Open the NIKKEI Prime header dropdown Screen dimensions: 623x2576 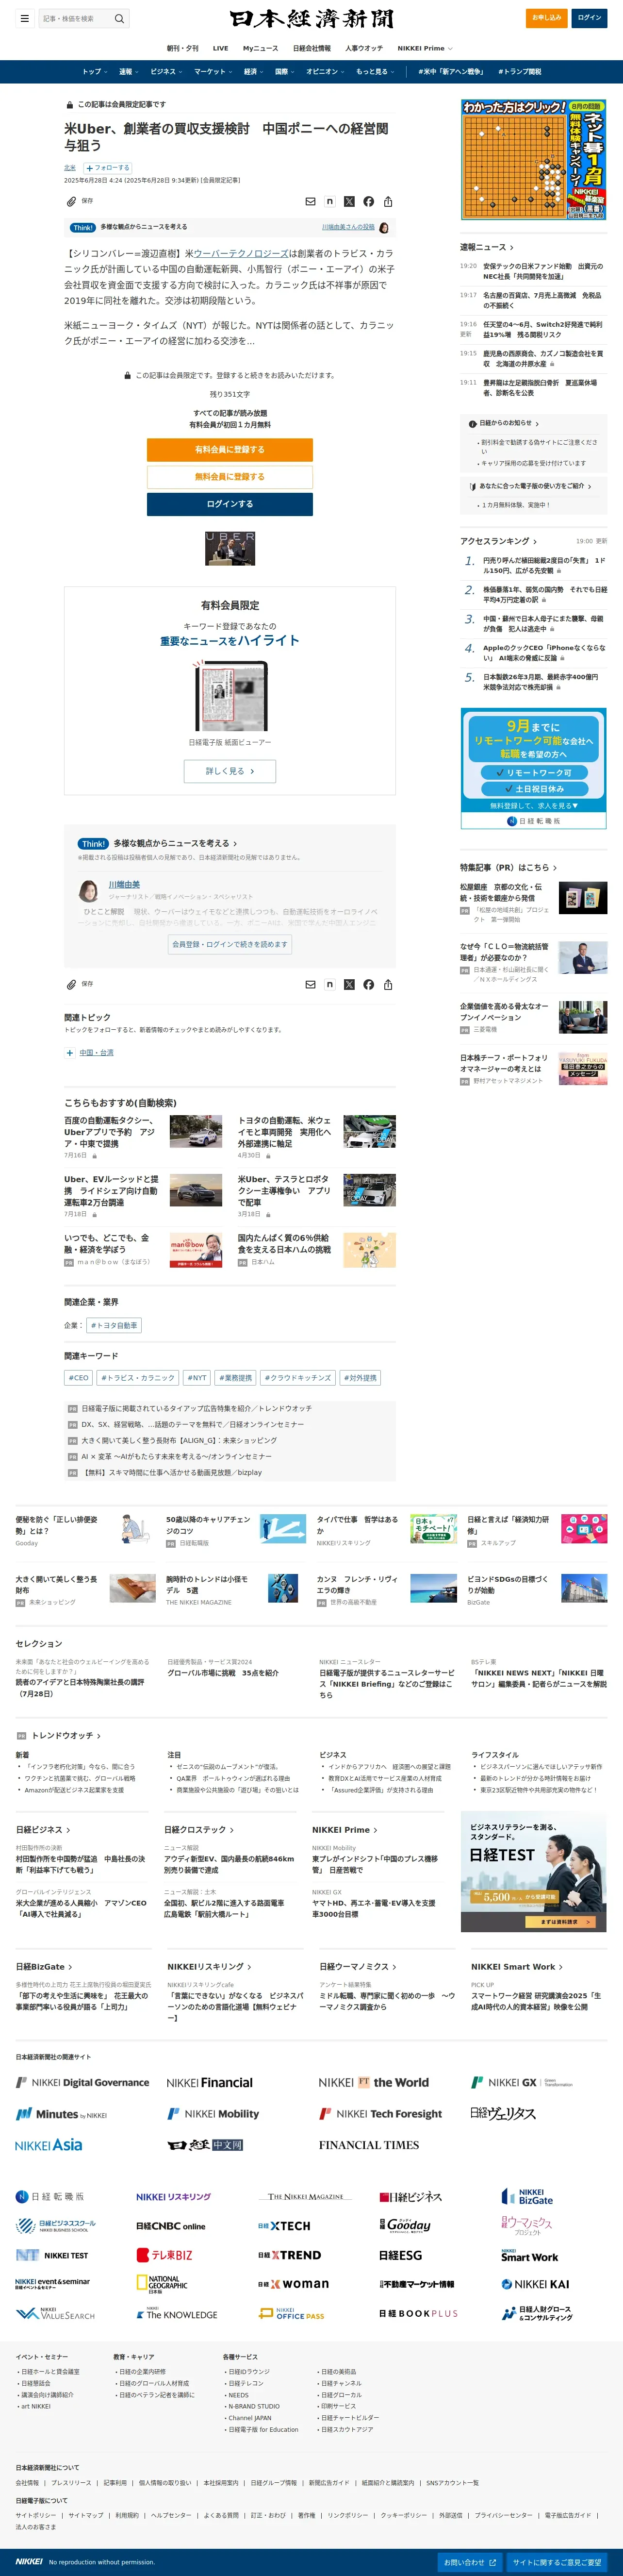pyautogui.click(x=425, y=48)
